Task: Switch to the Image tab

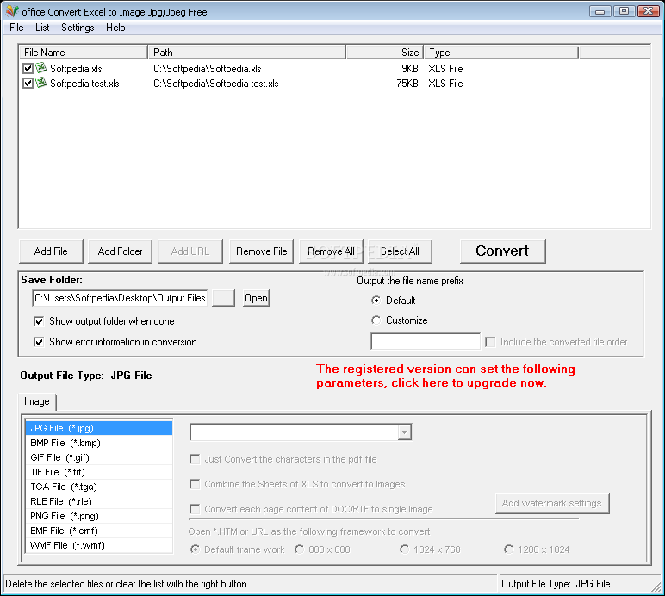Action: click(x=37, y=401)
